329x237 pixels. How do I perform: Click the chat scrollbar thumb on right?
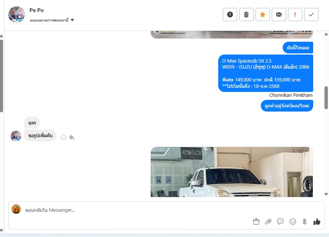[x=326, y=98]
